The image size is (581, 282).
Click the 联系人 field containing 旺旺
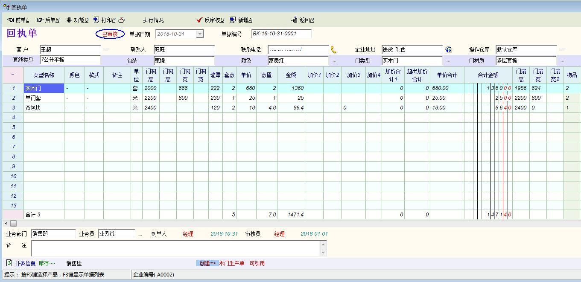click(x=184, y=50)
